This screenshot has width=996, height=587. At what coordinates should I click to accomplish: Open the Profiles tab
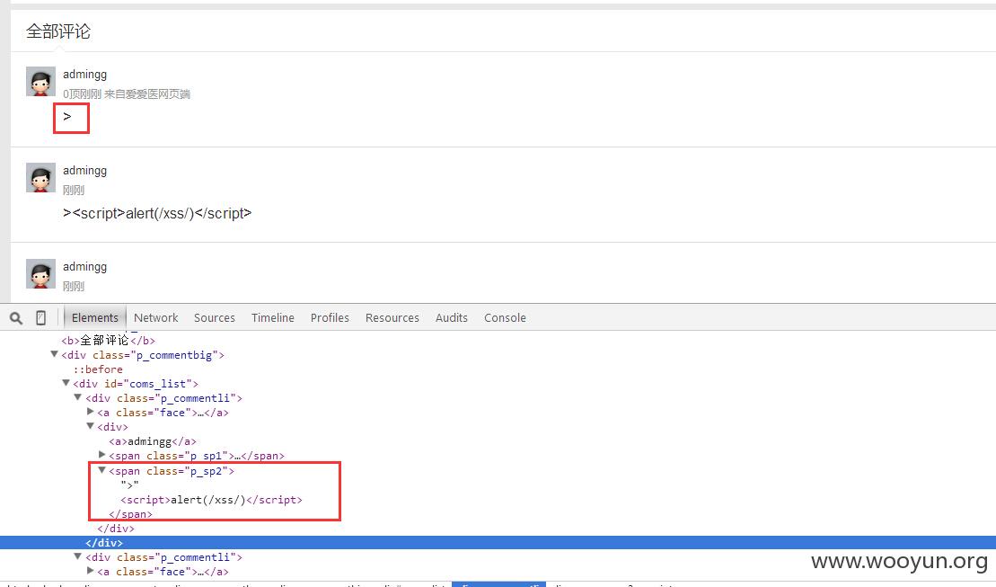point(330,318)
